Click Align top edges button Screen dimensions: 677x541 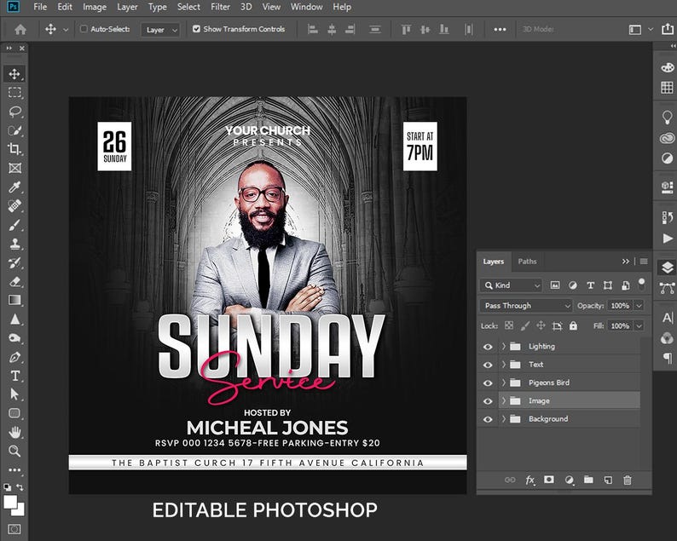coord(406,29)
